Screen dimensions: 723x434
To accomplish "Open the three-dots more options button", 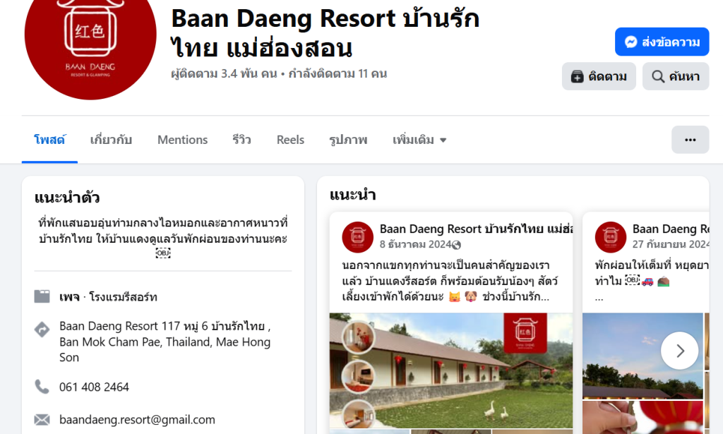I will (690, 140).
